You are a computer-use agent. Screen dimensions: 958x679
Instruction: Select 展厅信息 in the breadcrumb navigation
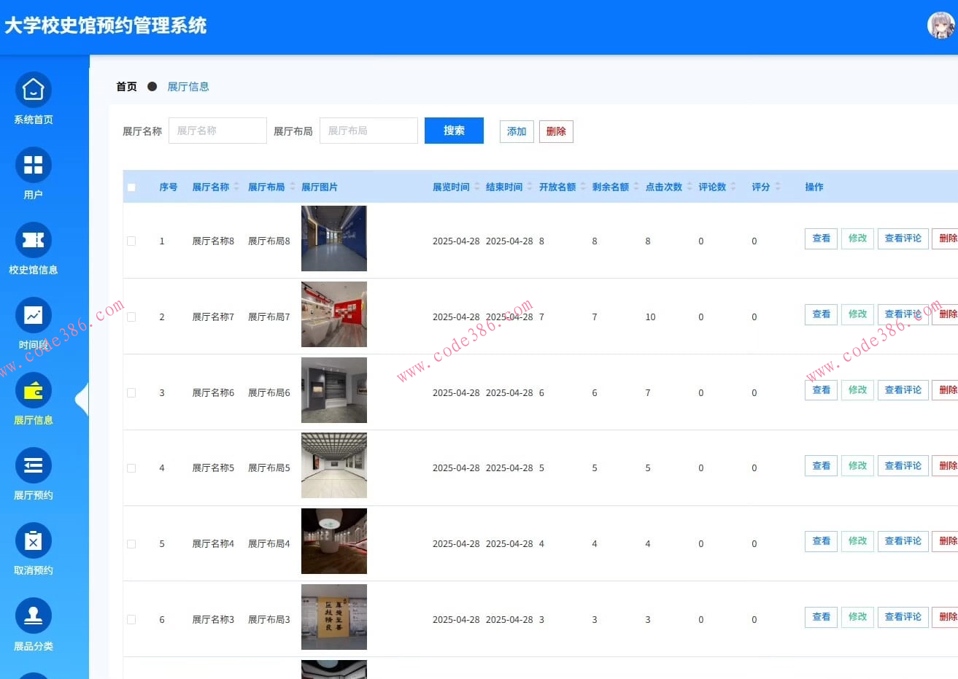pos(188,86)
